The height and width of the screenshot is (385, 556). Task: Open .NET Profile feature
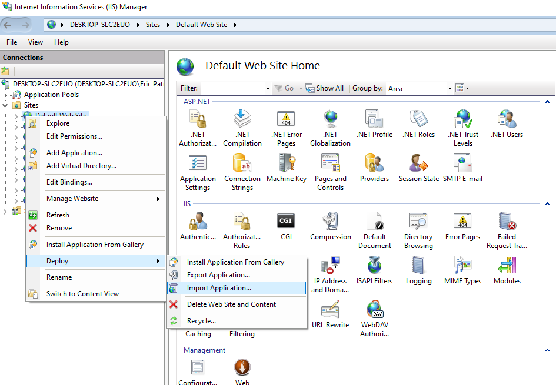pyautogui.click(x=374, y=123)
